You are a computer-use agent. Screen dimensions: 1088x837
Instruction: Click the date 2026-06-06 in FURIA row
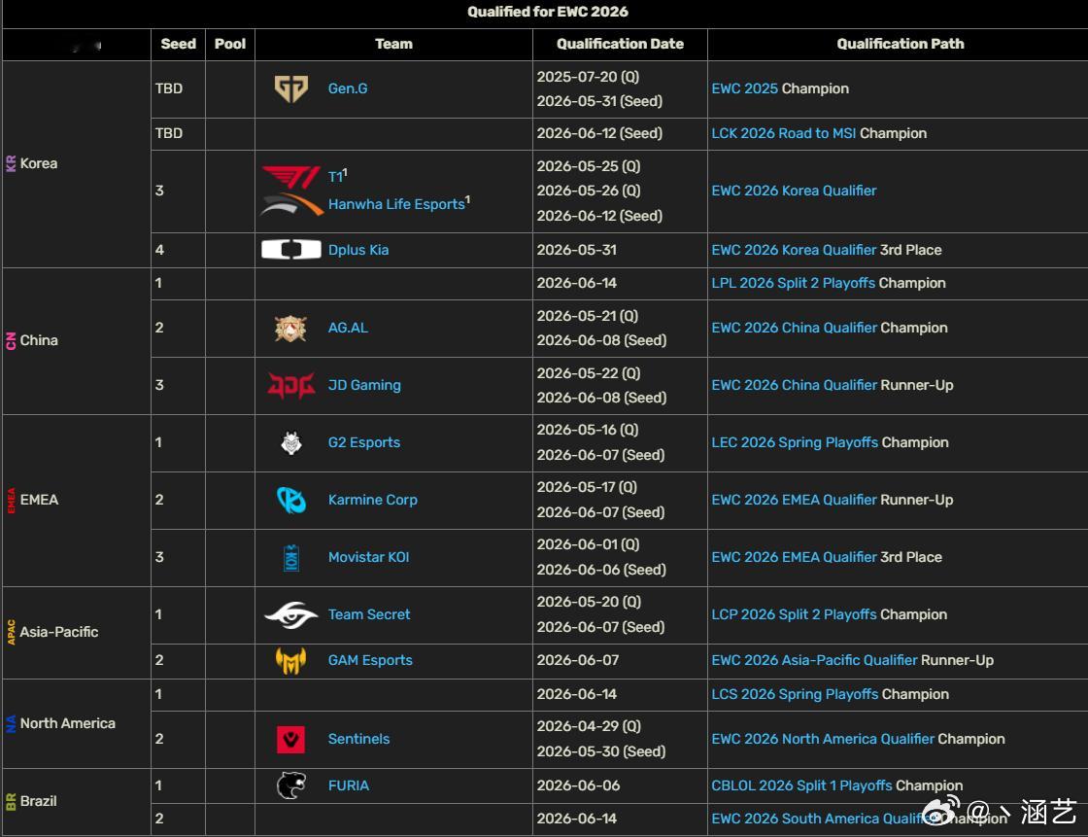[577, 785]
